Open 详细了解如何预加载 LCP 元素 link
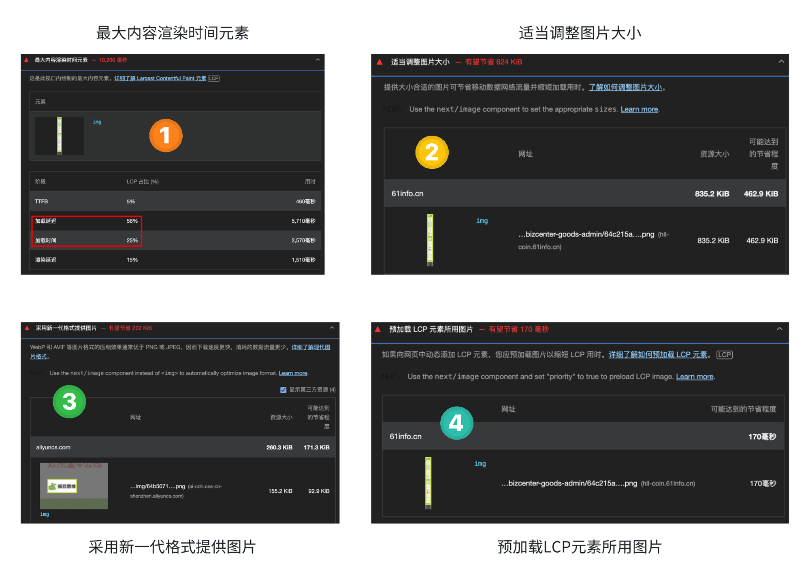The image size is (810, 577). coord(657,355)
